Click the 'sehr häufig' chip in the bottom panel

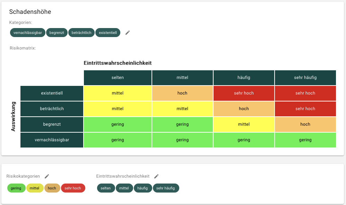(x=166, y=188)
